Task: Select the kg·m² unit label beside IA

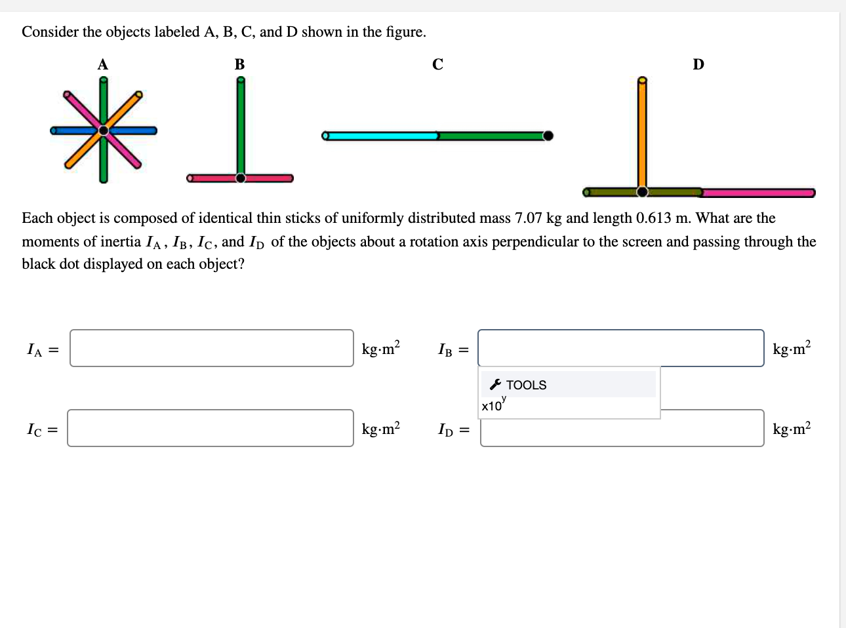Action: 380,348
